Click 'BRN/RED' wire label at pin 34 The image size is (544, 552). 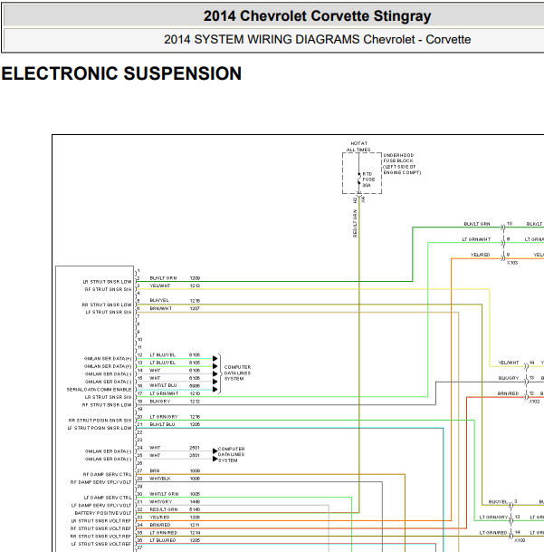click(160, 525)
